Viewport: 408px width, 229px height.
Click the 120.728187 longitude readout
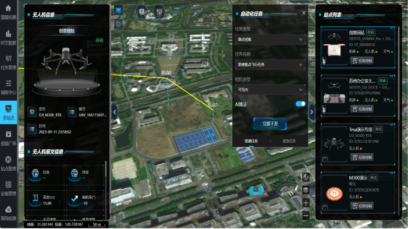(x=74, y=224)
